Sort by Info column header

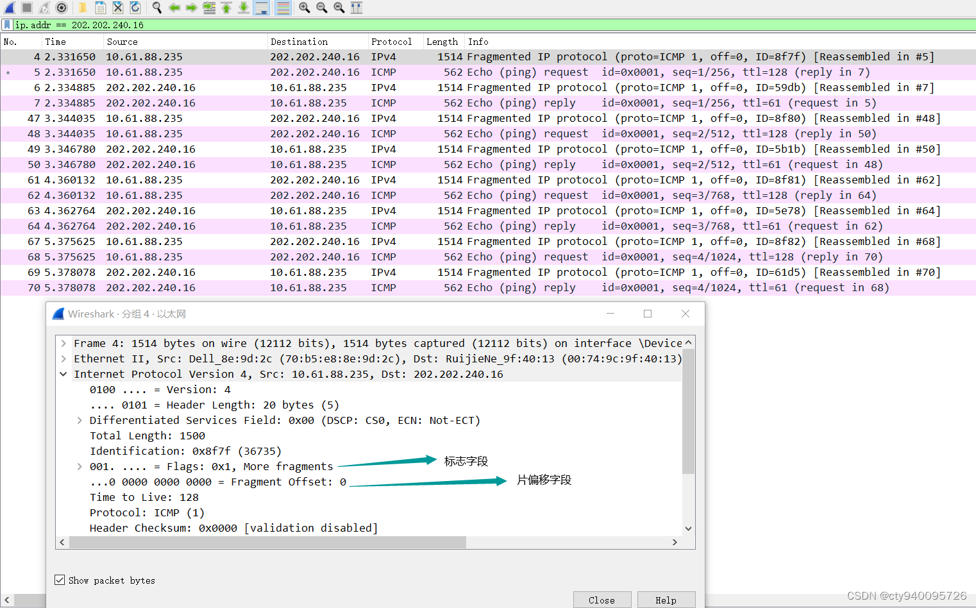(720, 42)
